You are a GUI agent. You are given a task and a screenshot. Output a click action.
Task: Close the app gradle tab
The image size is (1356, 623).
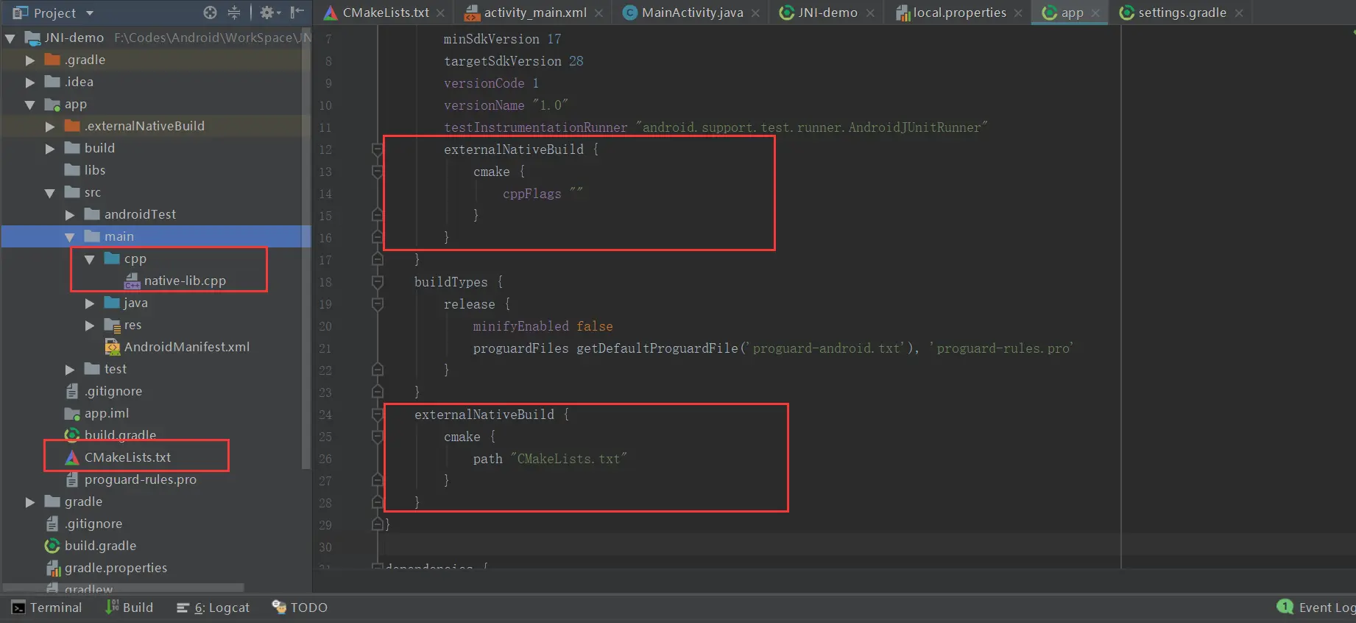(1095, 13)
